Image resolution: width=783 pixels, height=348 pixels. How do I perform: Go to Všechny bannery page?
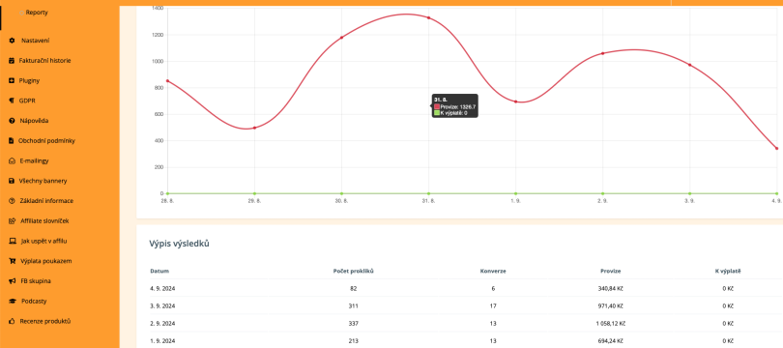(x=43, y=181)
